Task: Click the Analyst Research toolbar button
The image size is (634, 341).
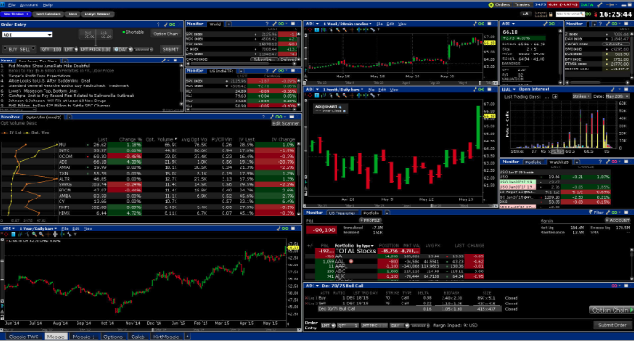Action: 97,14
